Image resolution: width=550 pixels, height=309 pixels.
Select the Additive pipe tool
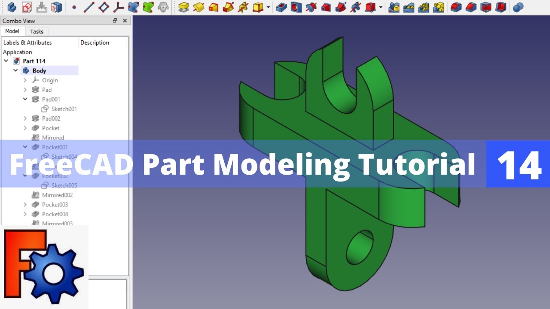pos(228,7)
